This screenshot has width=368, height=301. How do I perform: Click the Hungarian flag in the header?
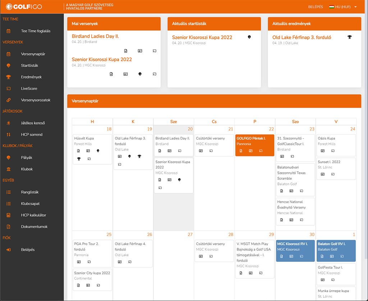331,7
